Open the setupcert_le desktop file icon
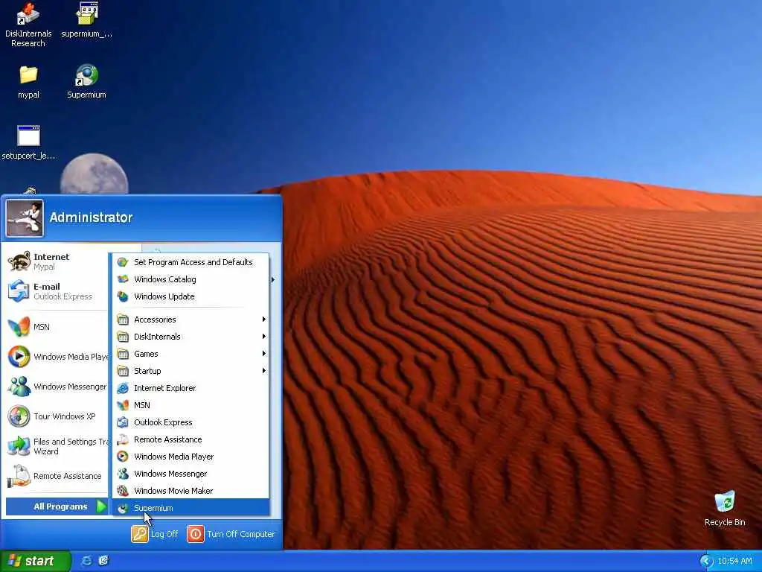The image size is (762, 572). pos(28,142)
